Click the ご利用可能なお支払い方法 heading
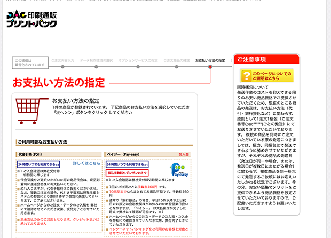Viewport: 331px width, 238px height. [x=42, y=142]
